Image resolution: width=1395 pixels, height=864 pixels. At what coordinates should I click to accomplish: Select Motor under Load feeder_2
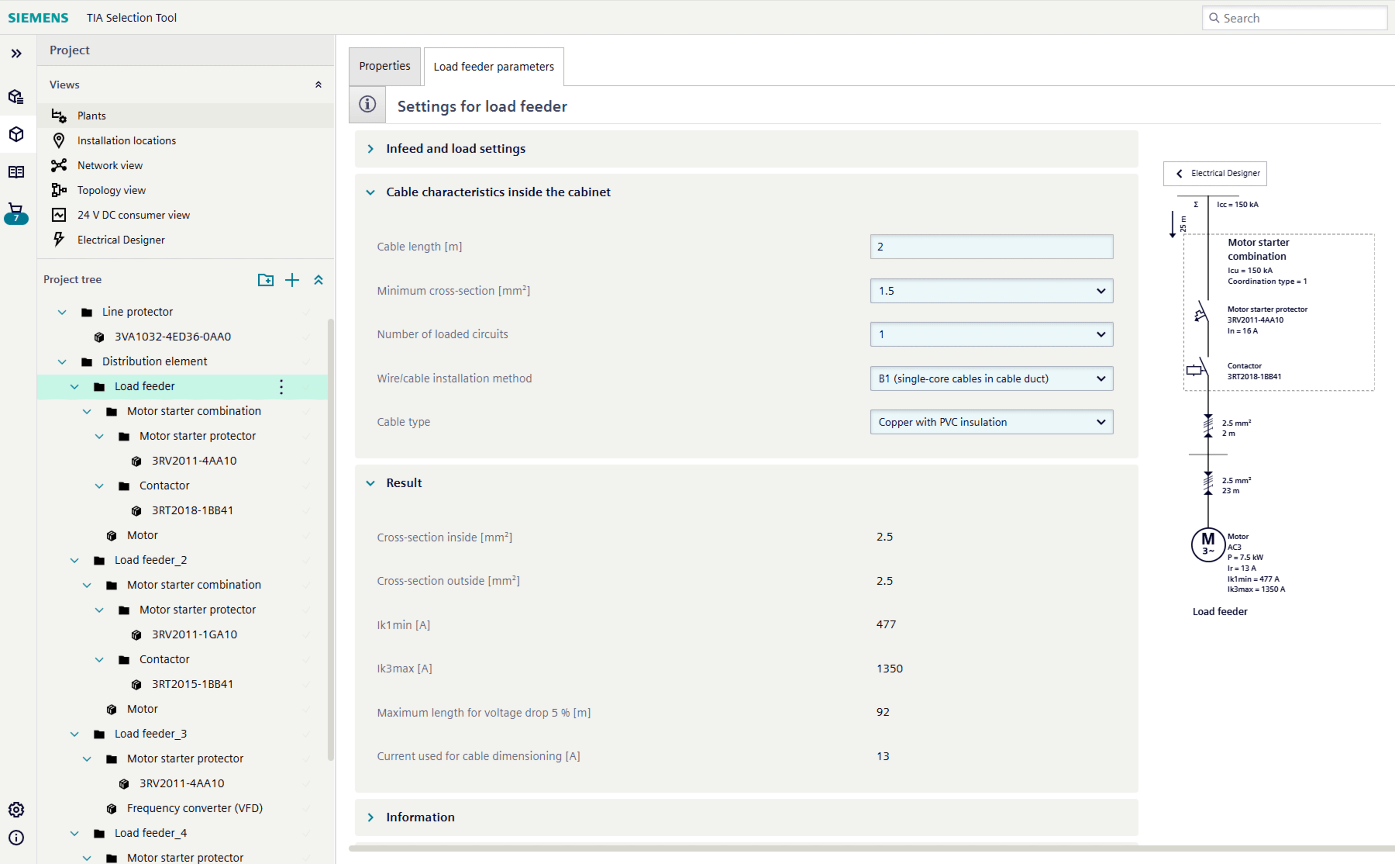pyautogui.click(x=142, y=709)
